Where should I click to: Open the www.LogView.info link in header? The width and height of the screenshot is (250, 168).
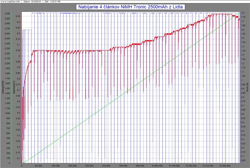click(x=10, y=1)
